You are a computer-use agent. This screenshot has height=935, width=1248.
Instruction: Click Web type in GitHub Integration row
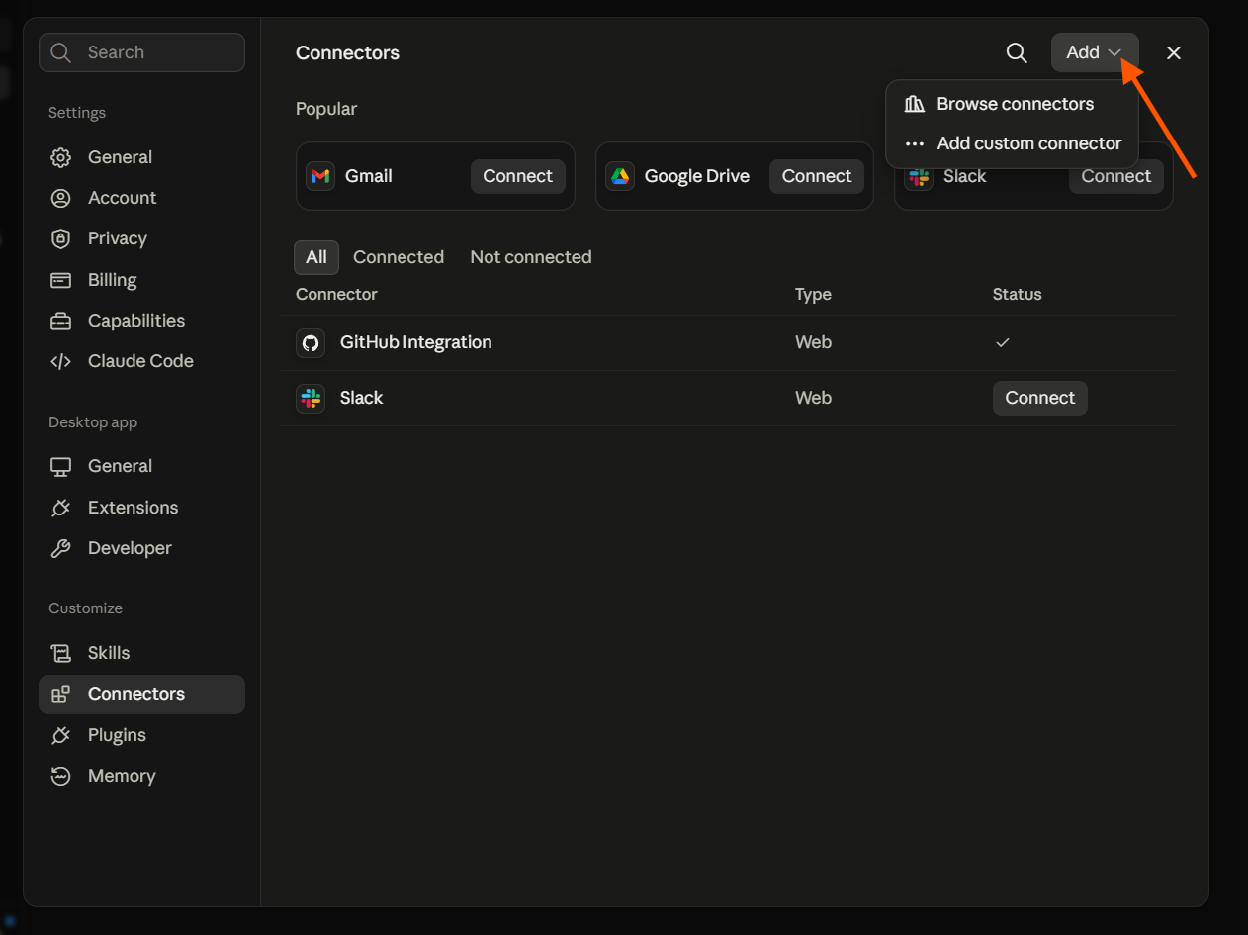[813, 342]
